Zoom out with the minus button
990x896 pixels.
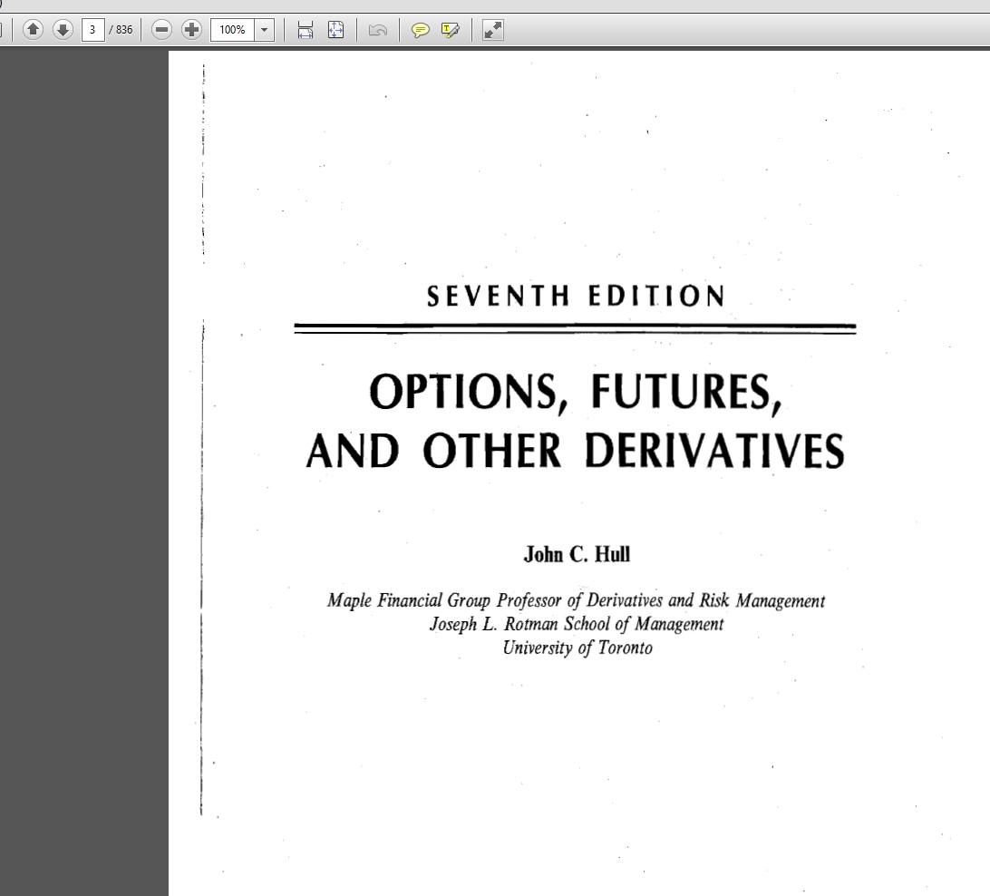coord(161,30)
